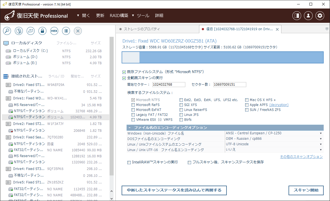Open the 詳細 menu

[x=159, y=16]
